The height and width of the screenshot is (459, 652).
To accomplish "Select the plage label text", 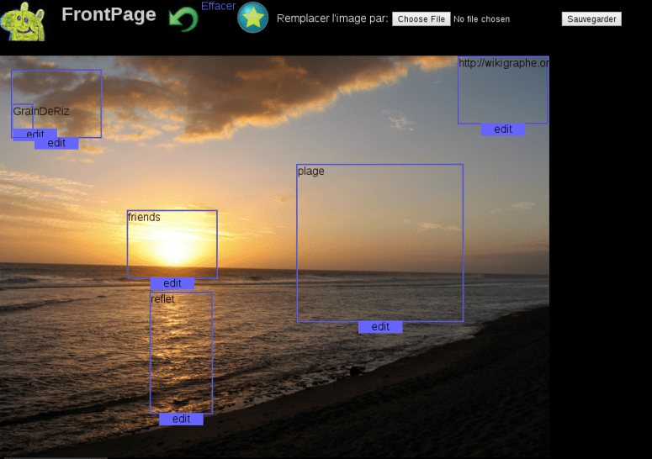I will 311,171.
